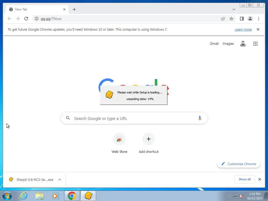Screen dimensions: 268x201
Task: Click the 'unpacking data: 14%' text
Action: [x=140, y=99]
